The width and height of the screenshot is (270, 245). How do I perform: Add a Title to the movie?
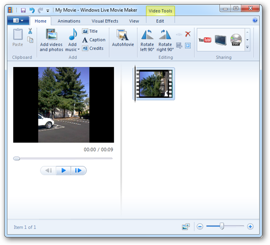pos(89,31)
